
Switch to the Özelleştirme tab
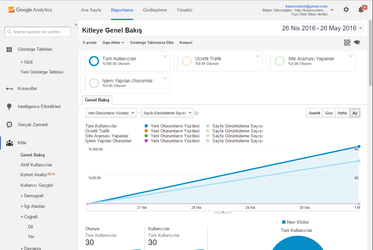(155, 10)
